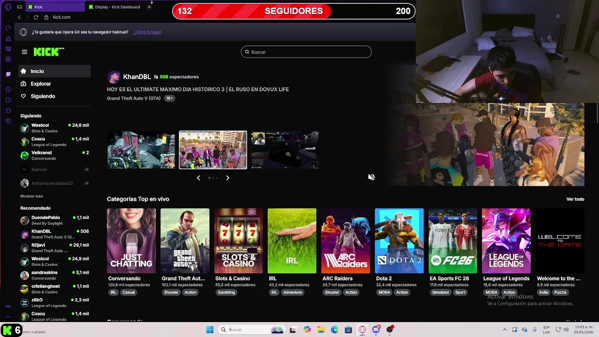The width and height of the screenshot is (599, 337).
Task: Open the Opera GX menu logo
Action: [x=8, y=7]
